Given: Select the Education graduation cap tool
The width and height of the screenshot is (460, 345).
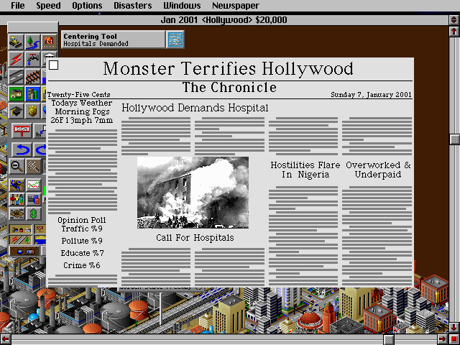Looking at the screenshot, I should pyautogui.click(x=16, y=111).
